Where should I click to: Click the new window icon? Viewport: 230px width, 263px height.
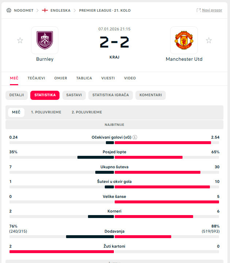point(199,10)
